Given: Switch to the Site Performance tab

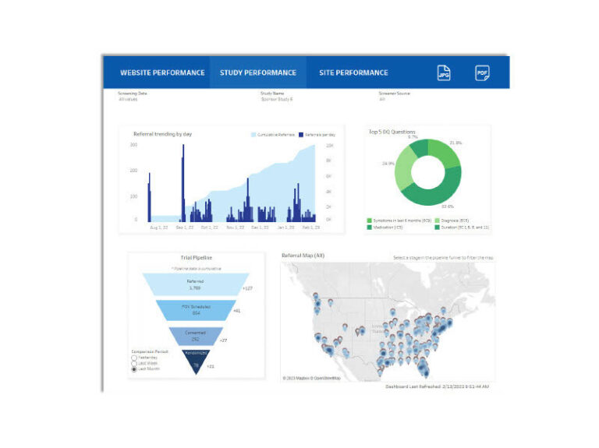Looking at the screenshot, I should point(353,72).
